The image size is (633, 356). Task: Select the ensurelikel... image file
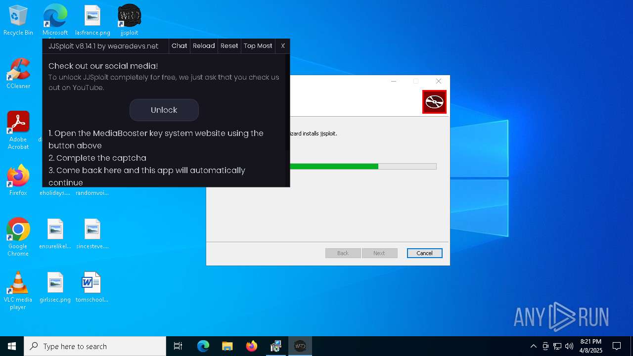point(55,234)
